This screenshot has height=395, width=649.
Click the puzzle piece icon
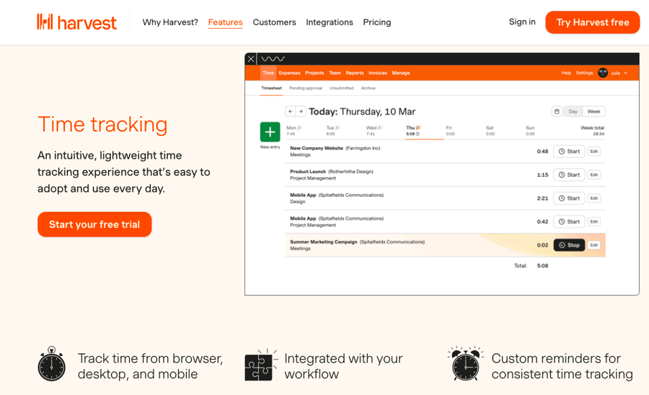(x=261, y=365)
